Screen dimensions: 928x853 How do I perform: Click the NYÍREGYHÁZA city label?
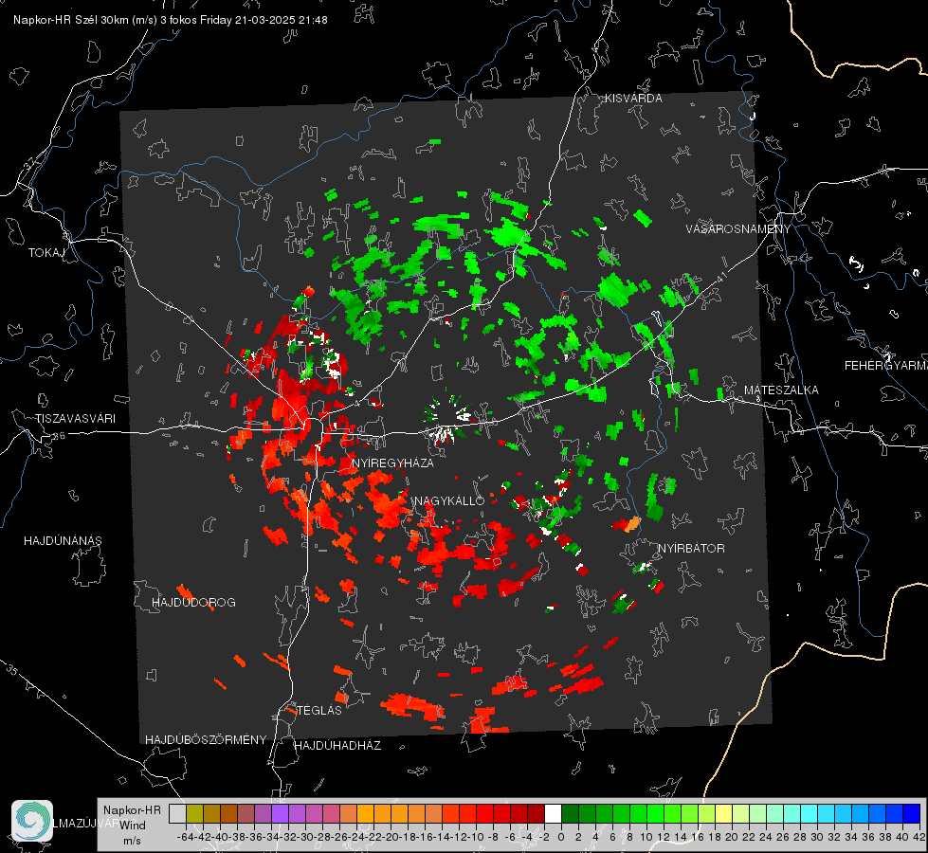point(392,463)
